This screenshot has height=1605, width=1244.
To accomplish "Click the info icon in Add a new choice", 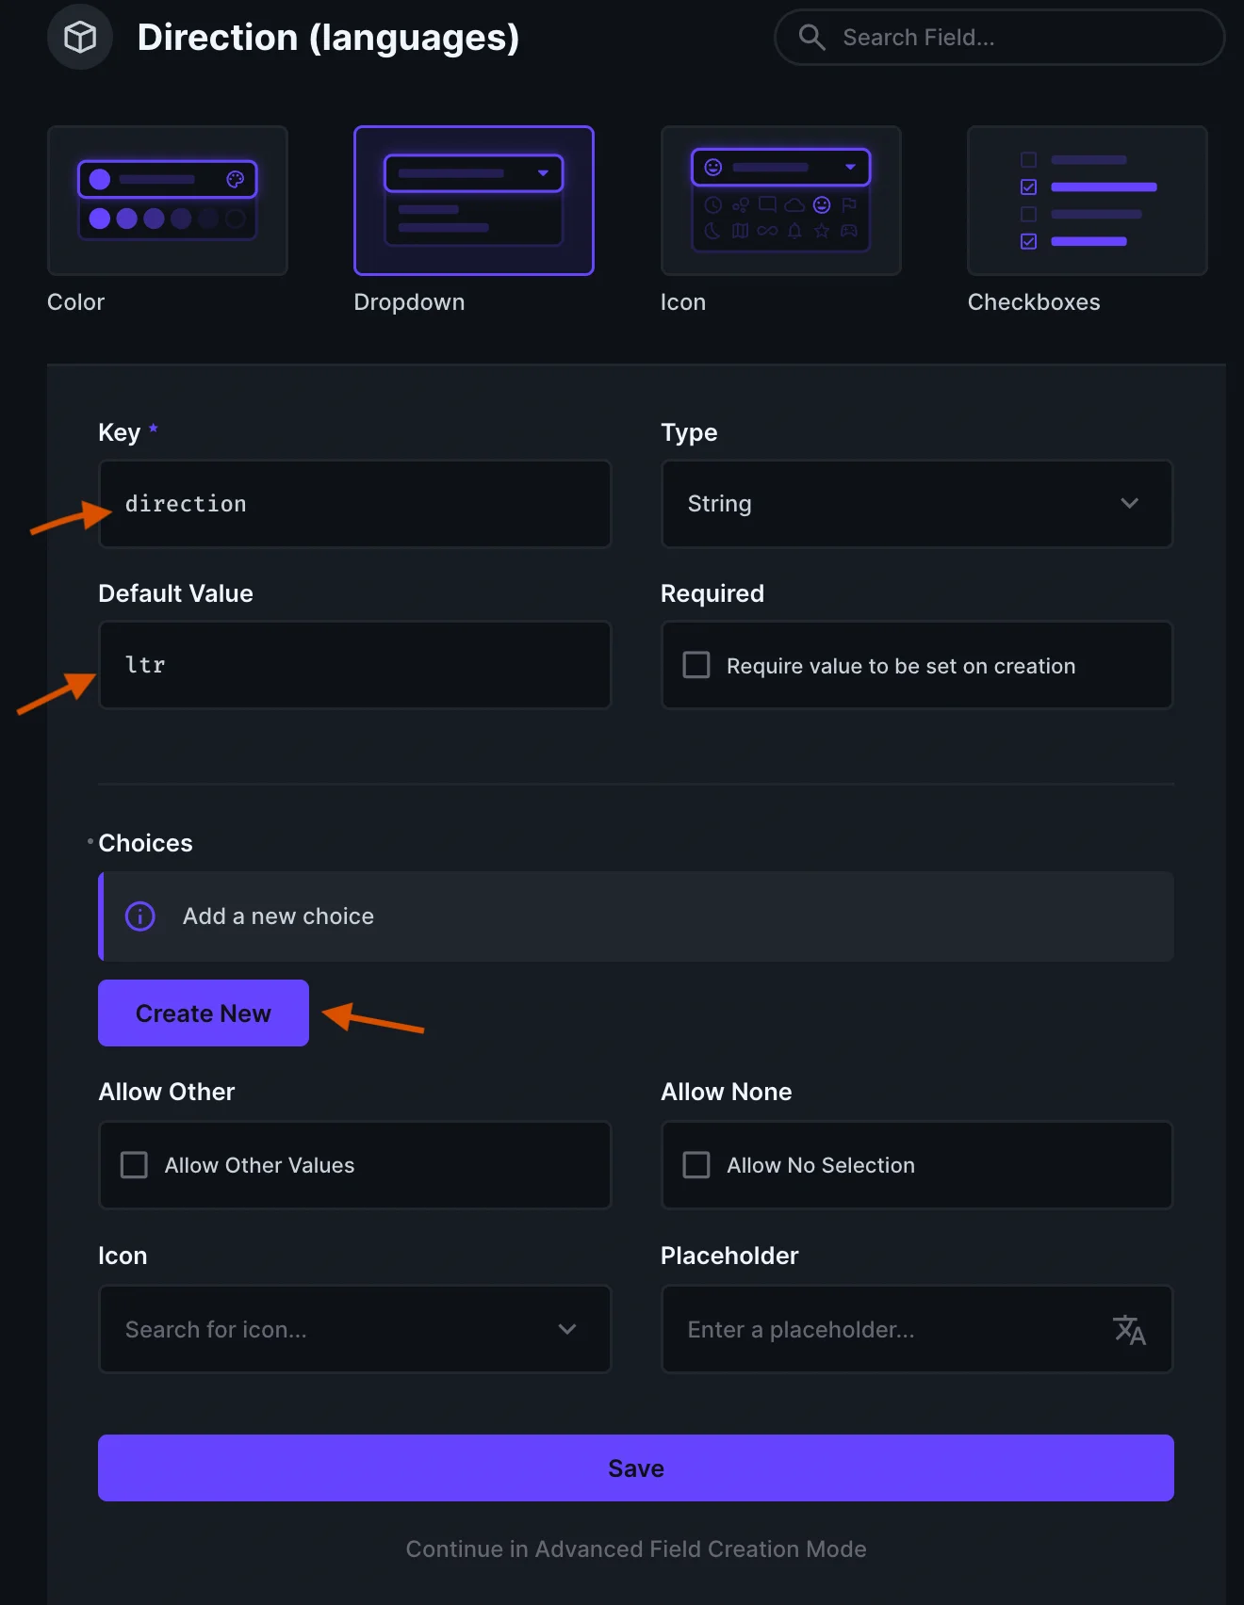I will [x=140, y=916].
